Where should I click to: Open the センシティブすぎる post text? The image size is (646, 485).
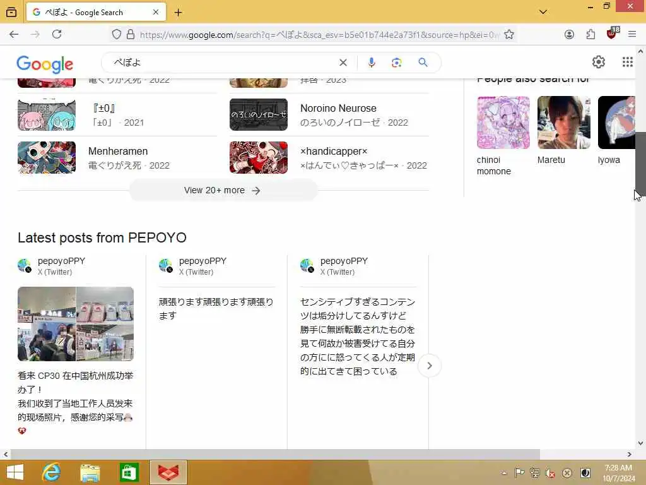[x=358, y=336]
